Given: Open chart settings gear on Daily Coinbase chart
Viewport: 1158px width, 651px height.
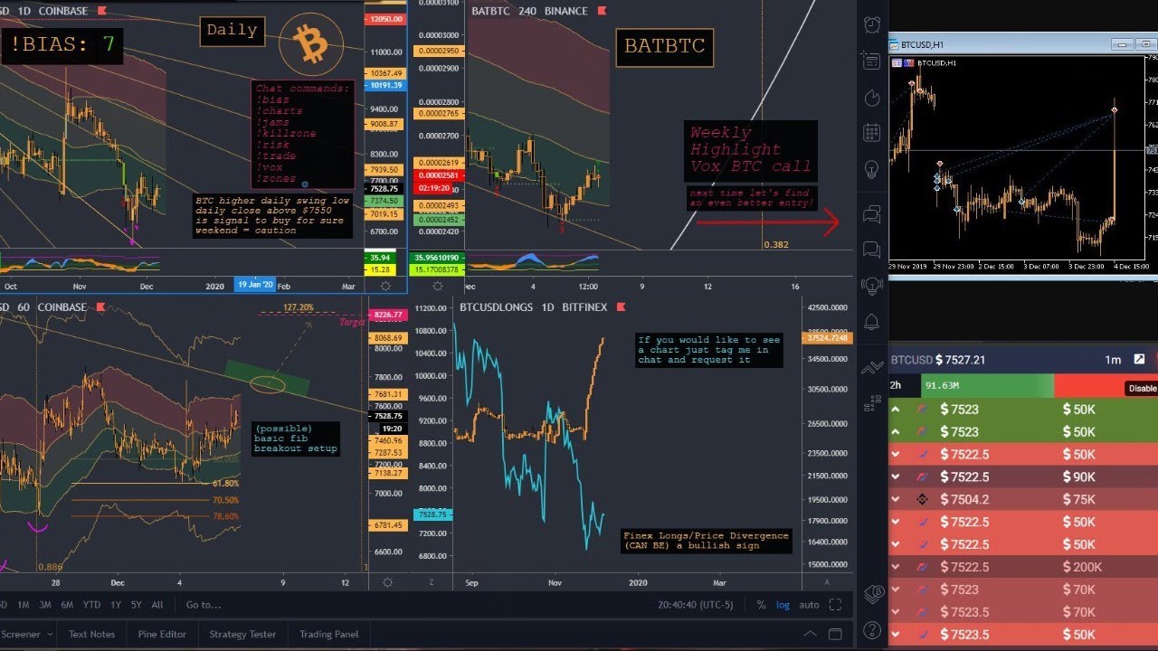Looking at the screenshot, I should (x=386, y=286).
